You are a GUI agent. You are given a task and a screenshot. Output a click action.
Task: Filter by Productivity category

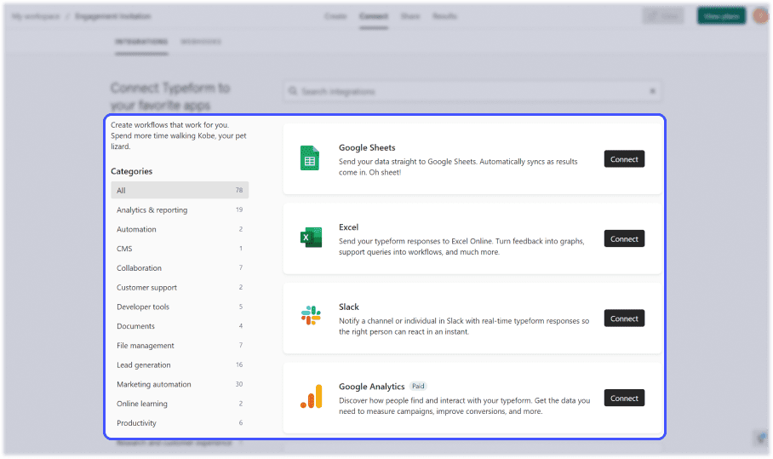[180, 423]
